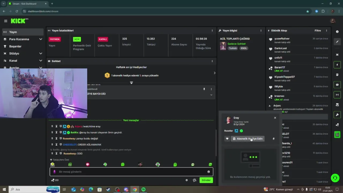This screenshot has width=343, height=193.
Task: Open emoji picker in message input box
Action: pyautogui.click(x=208, y=172)
